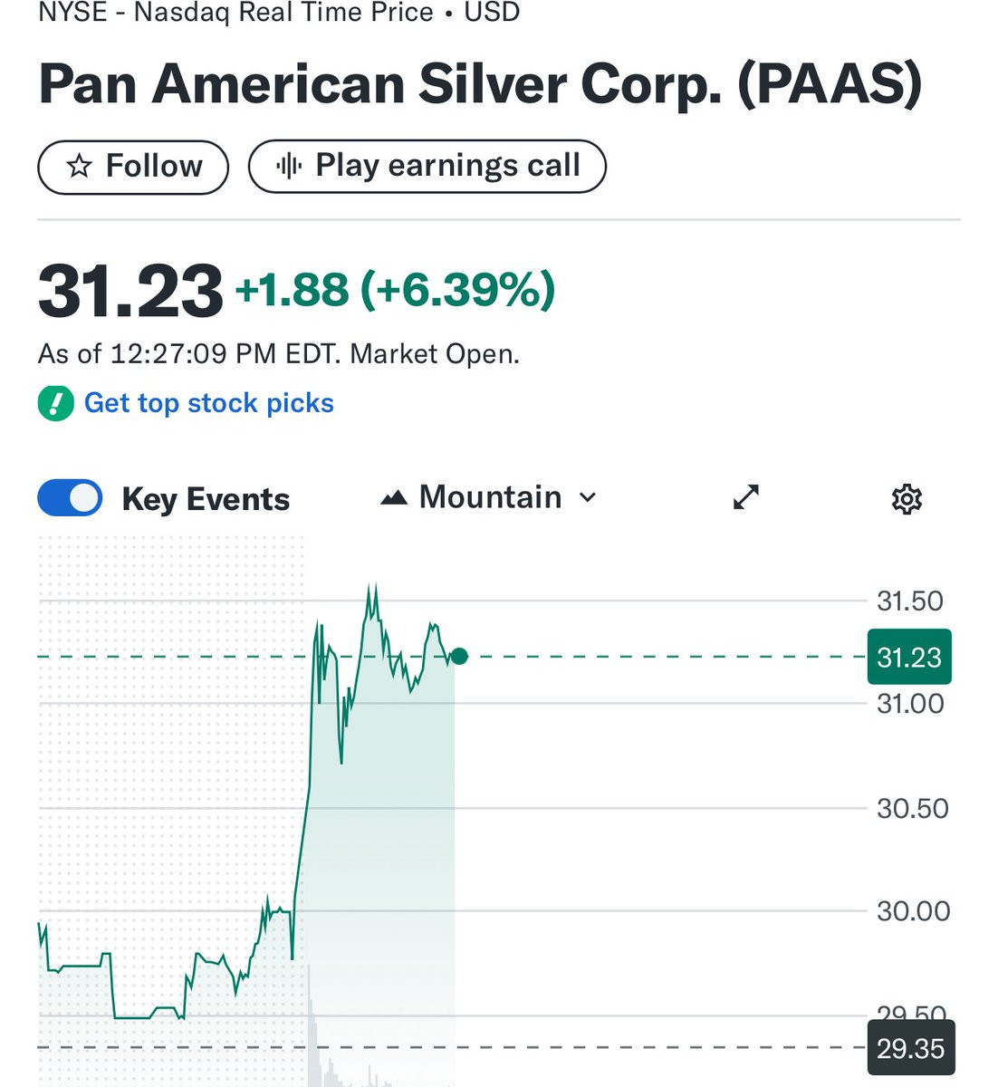Click the mountain chart type icon
998x1087 pixels.
394,497
